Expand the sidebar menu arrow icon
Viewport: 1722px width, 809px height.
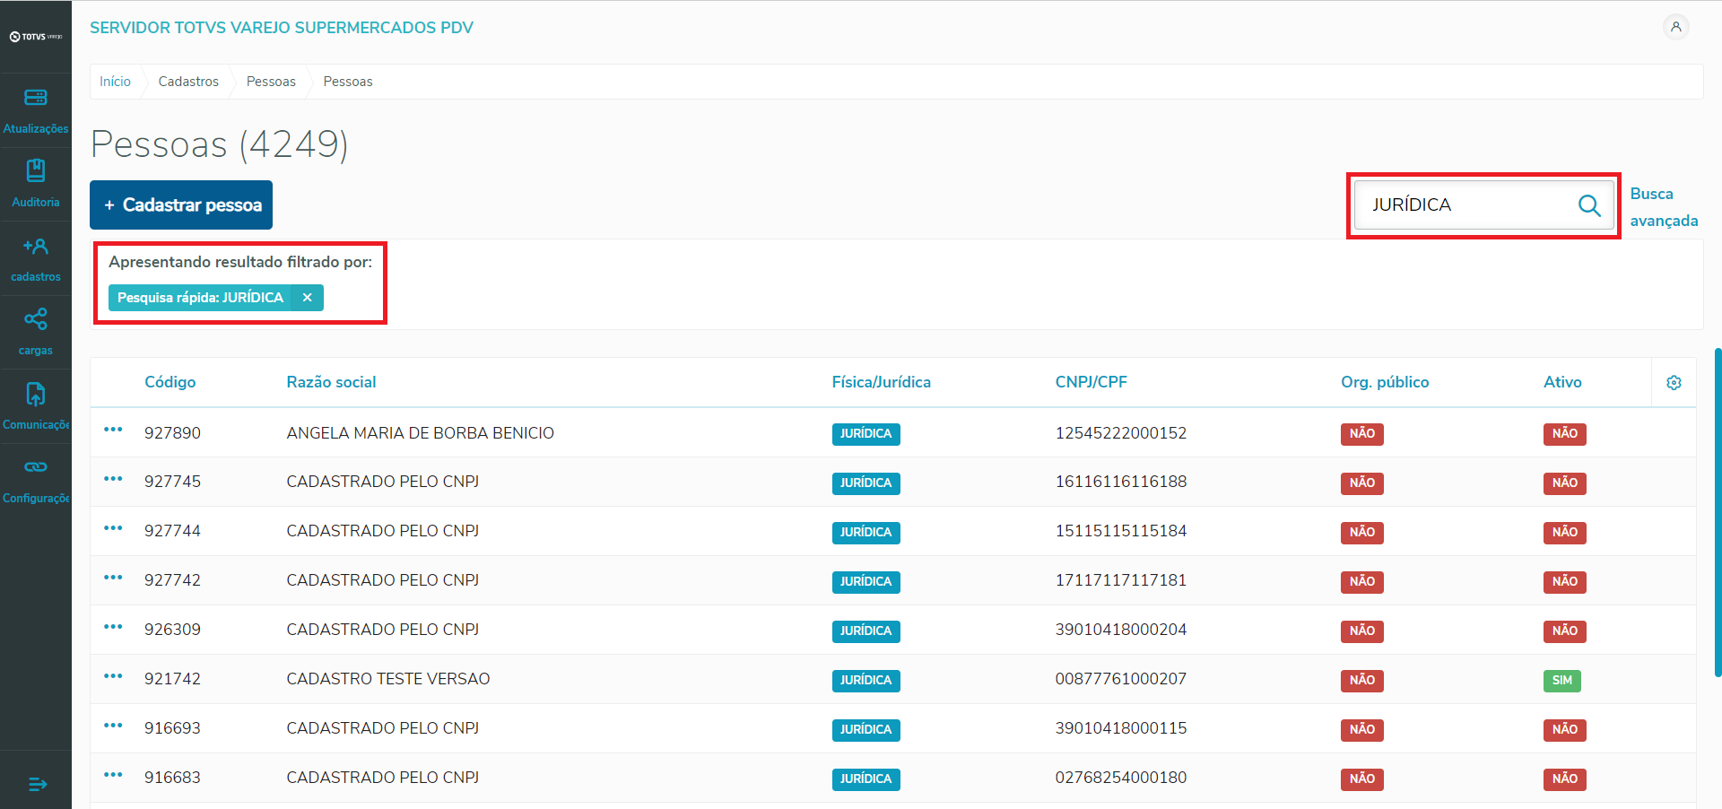(37, 784)
